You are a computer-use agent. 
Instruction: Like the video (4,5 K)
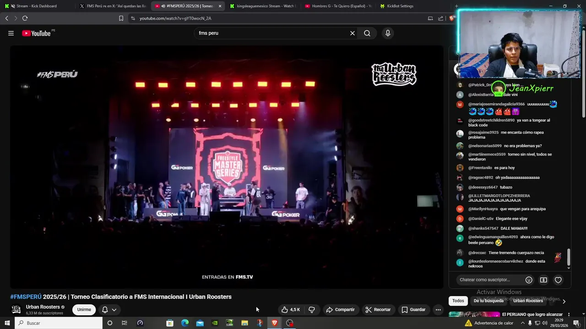[290, 310]
